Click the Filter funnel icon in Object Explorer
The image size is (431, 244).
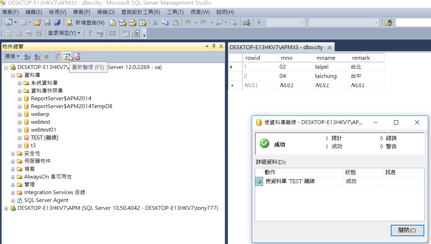click(x=57, y=57)
